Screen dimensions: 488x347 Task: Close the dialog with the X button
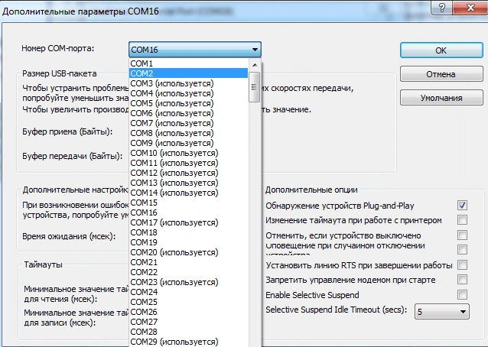470,7
